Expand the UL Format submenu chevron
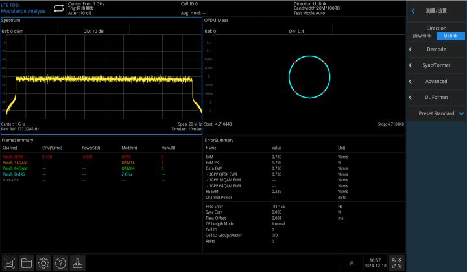This screenshot has width=467, height=272. [x=411, y=97]
